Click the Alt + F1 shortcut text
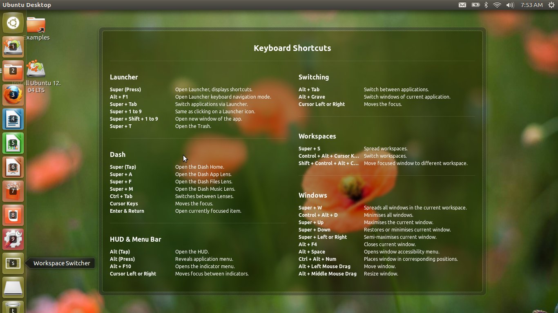558x313 pixels. [x=119, y=97]
